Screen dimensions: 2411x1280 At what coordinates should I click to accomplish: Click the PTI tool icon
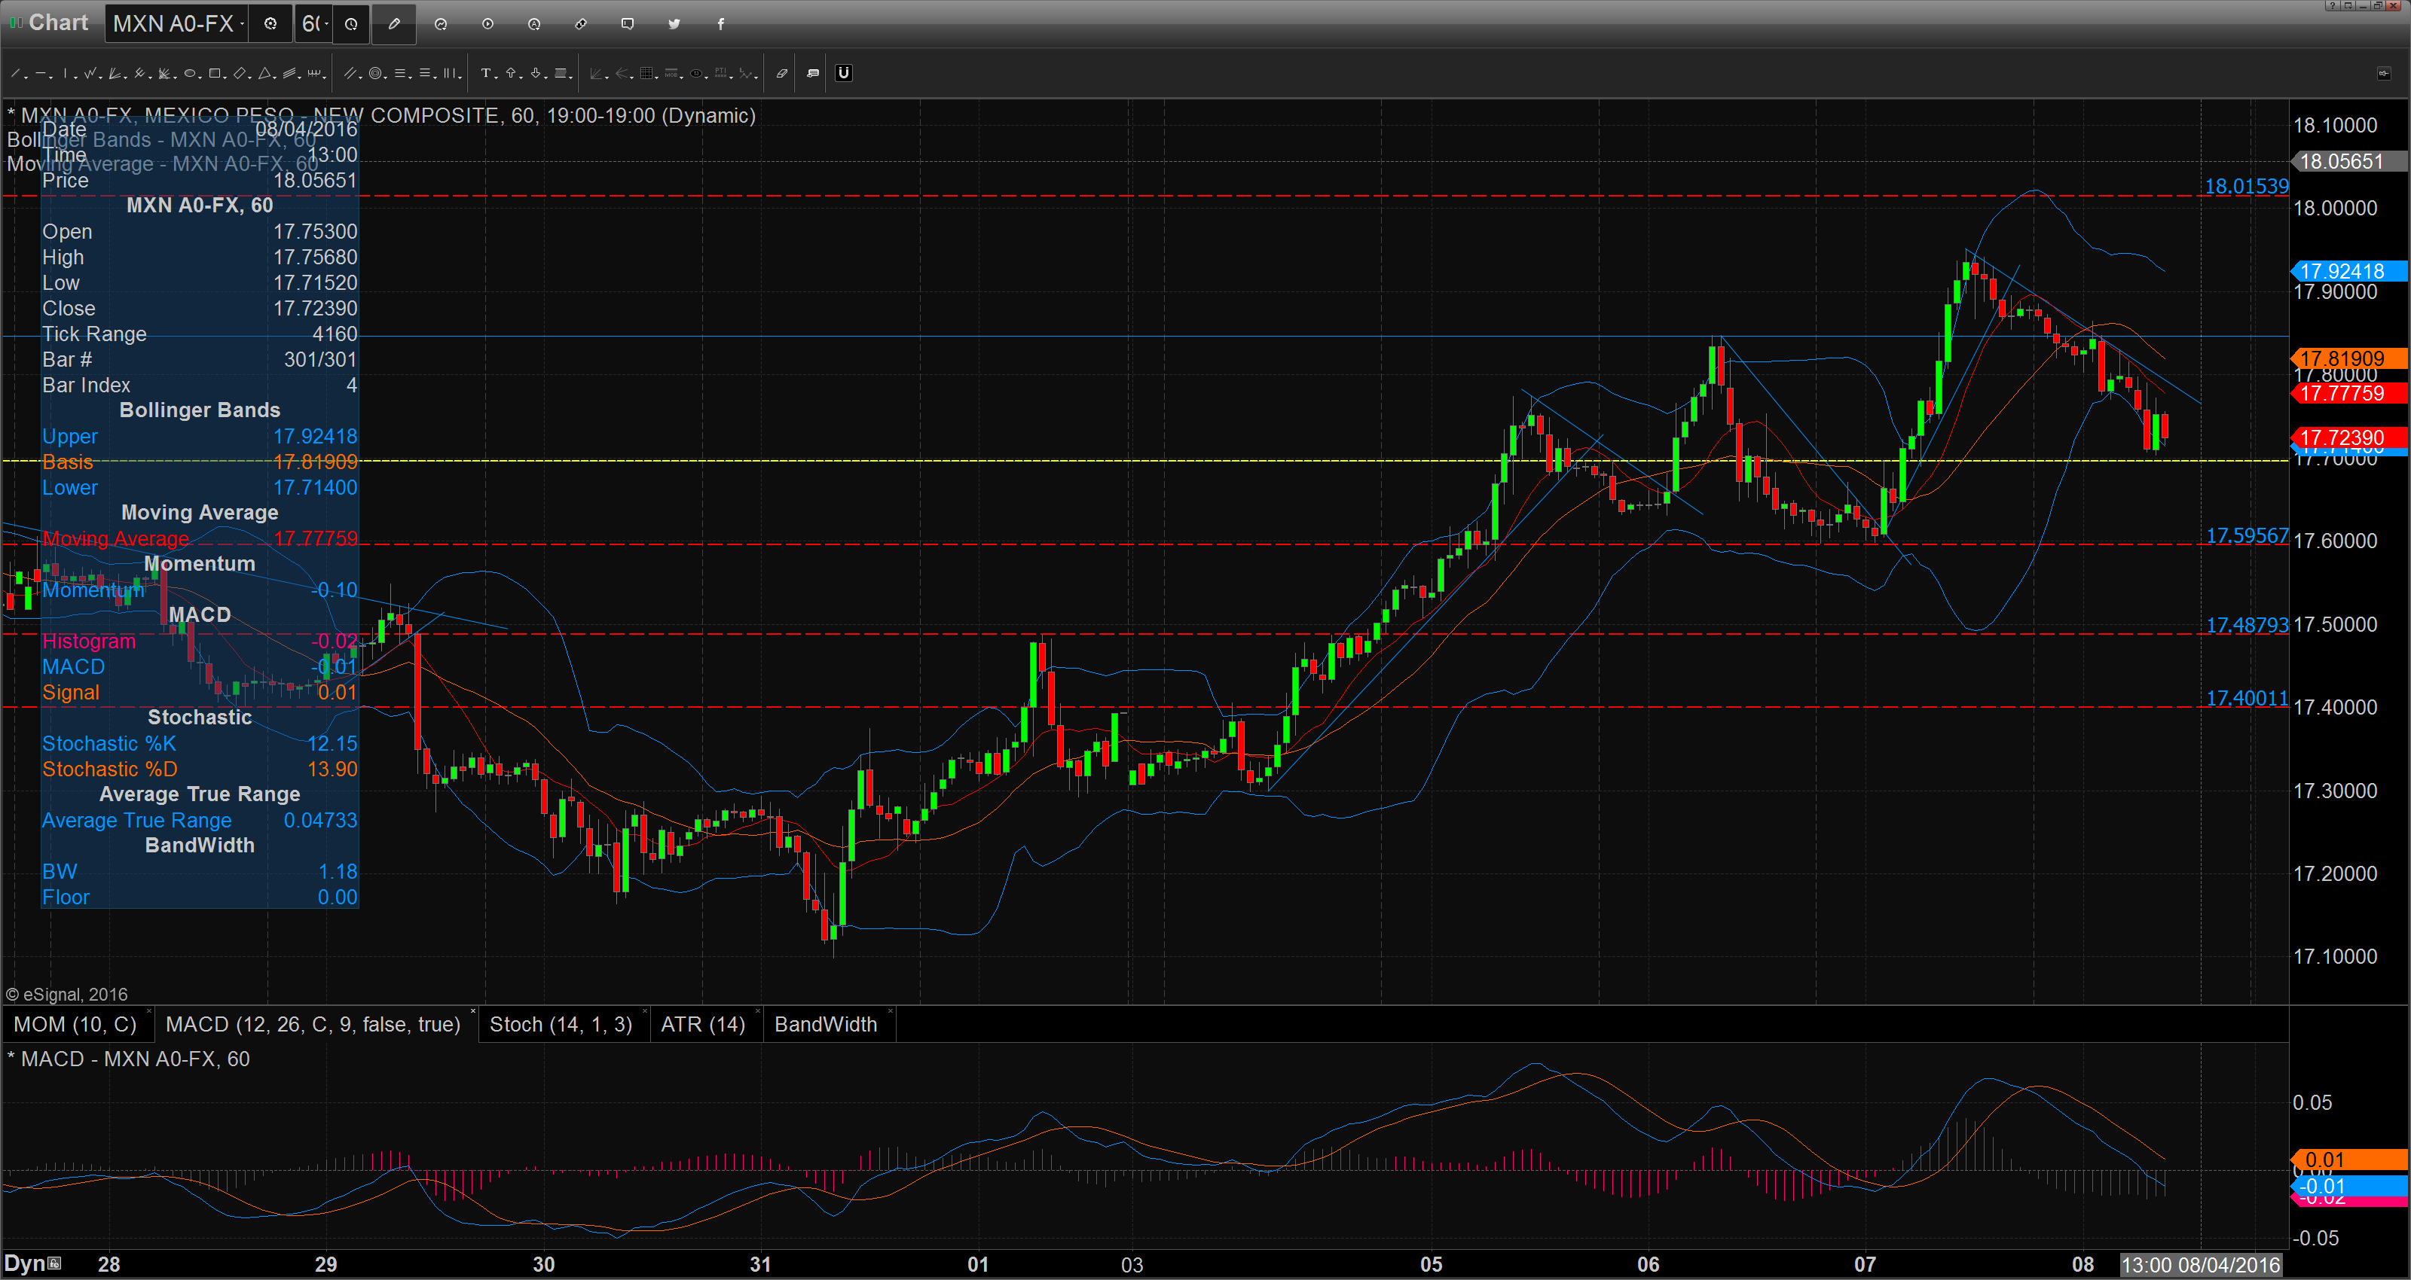pos(721,73)
